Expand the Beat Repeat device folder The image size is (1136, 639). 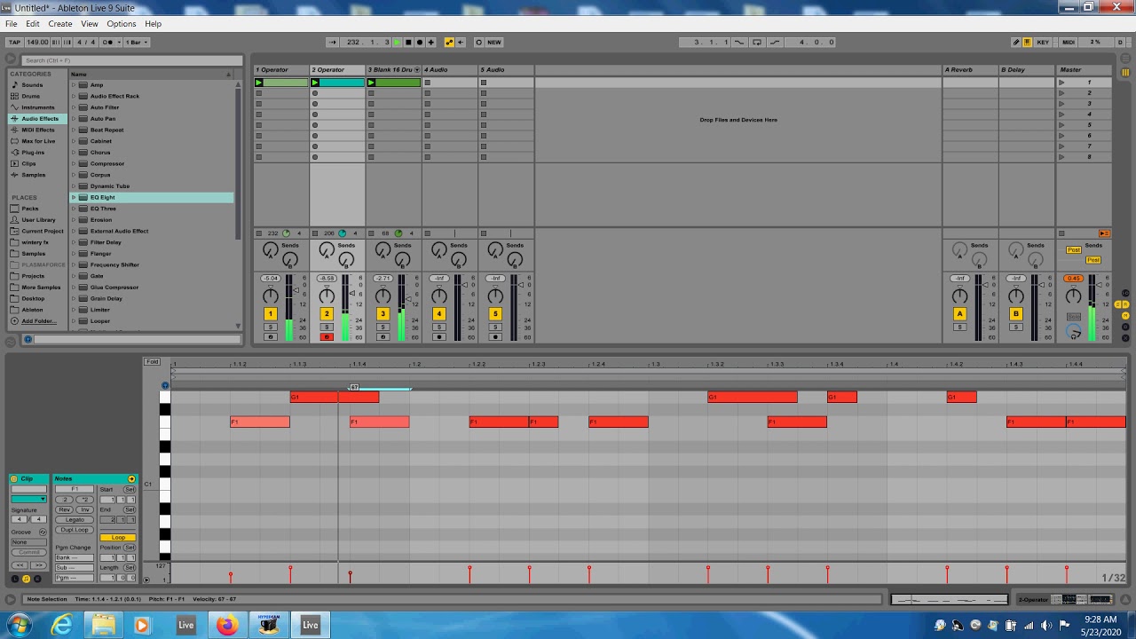coord(74,130)
